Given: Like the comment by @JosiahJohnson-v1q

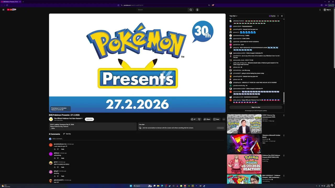Looking at the screenshot, I should click(55, 149).
